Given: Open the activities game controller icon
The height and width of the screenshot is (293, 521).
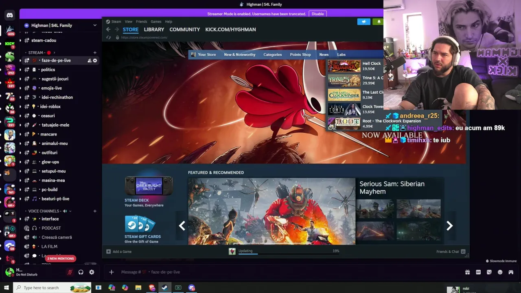Looking at the screenshot, I should point(511,272).
